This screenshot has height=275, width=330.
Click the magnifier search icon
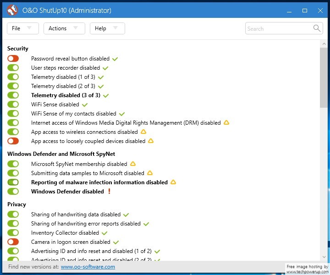tap(317, 28)
